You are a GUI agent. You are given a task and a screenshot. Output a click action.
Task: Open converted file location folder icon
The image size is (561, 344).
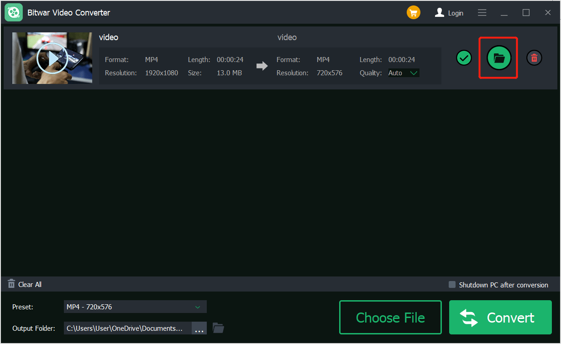499,58
